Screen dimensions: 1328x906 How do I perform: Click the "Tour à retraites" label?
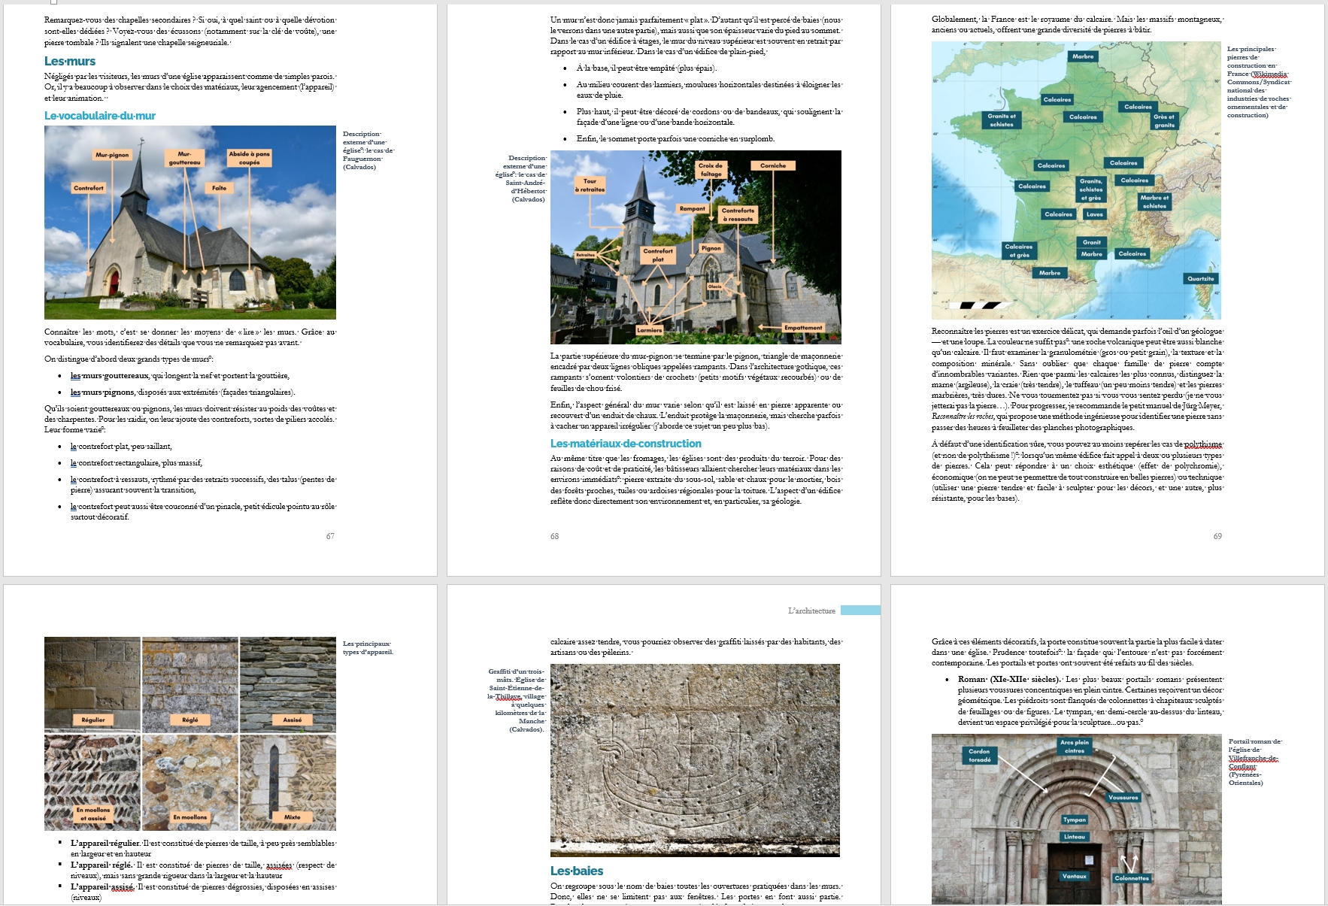tap(590, 185)
